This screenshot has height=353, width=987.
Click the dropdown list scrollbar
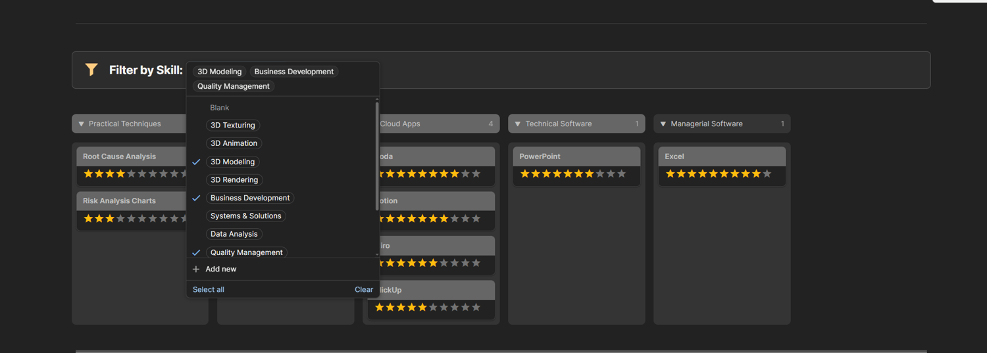(377, 156)
